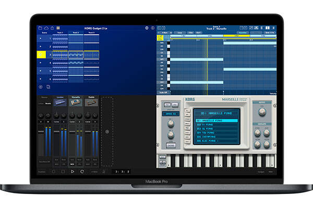Zoom in piano roll with plus icon
The width and height of the screenshot is (313, 208).
[246, 28]
